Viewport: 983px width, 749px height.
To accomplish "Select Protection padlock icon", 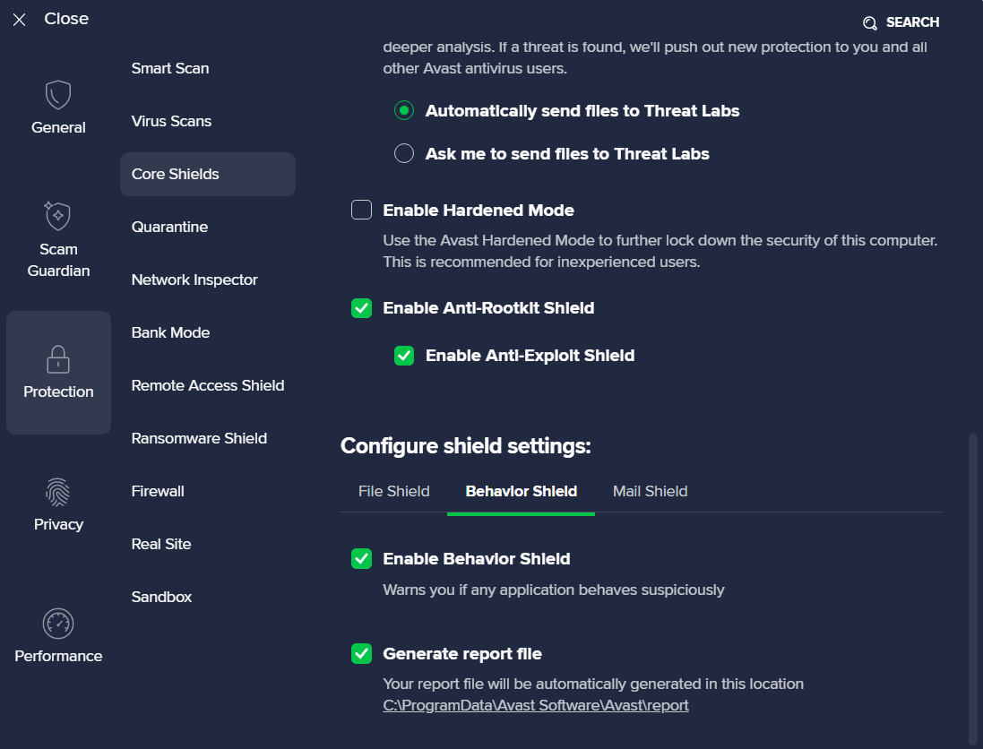I will pyautogui.click(x=58, y=359).
